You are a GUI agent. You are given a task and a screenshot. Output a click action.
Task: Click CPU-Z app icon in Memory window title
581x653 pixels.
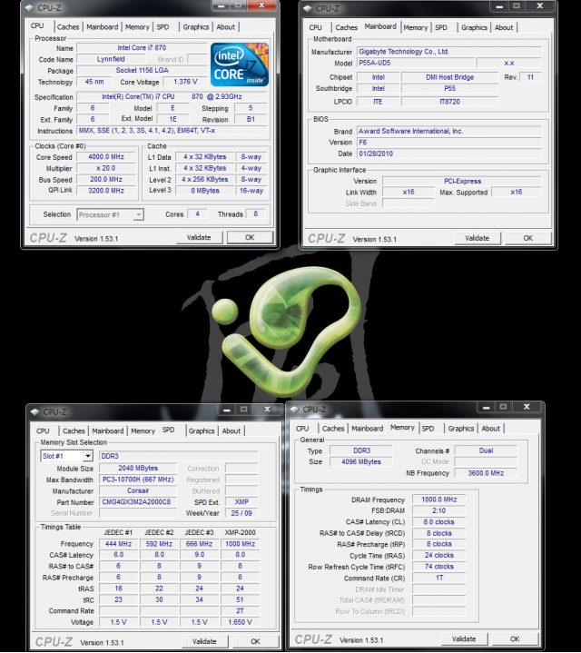point(295,410)
